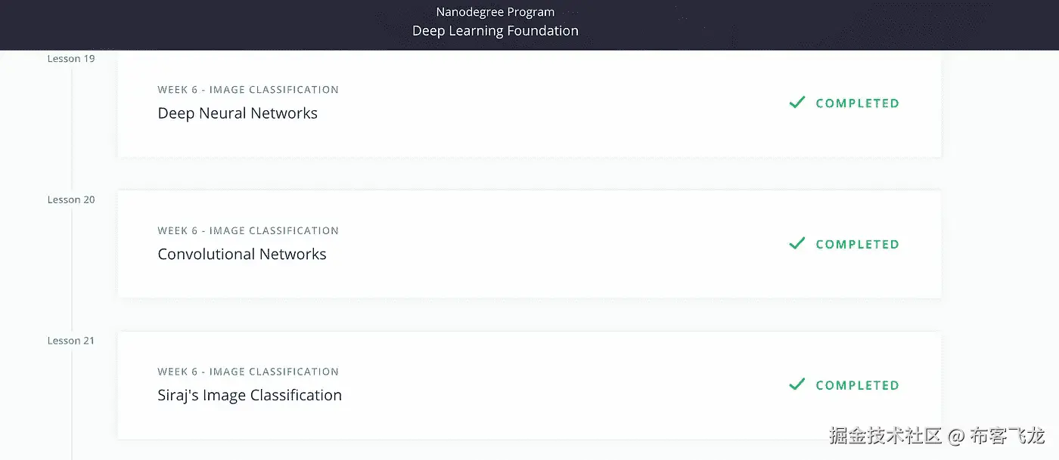The image size is (1059, 460).
Task: Click Week 6 label above Convolutional Networks
Action: [248, 231]
